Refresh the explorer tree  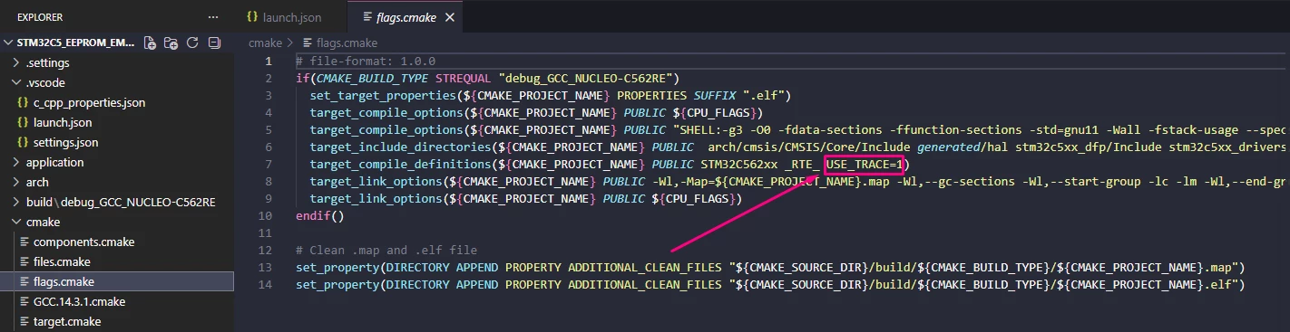(x=192, y=43)
